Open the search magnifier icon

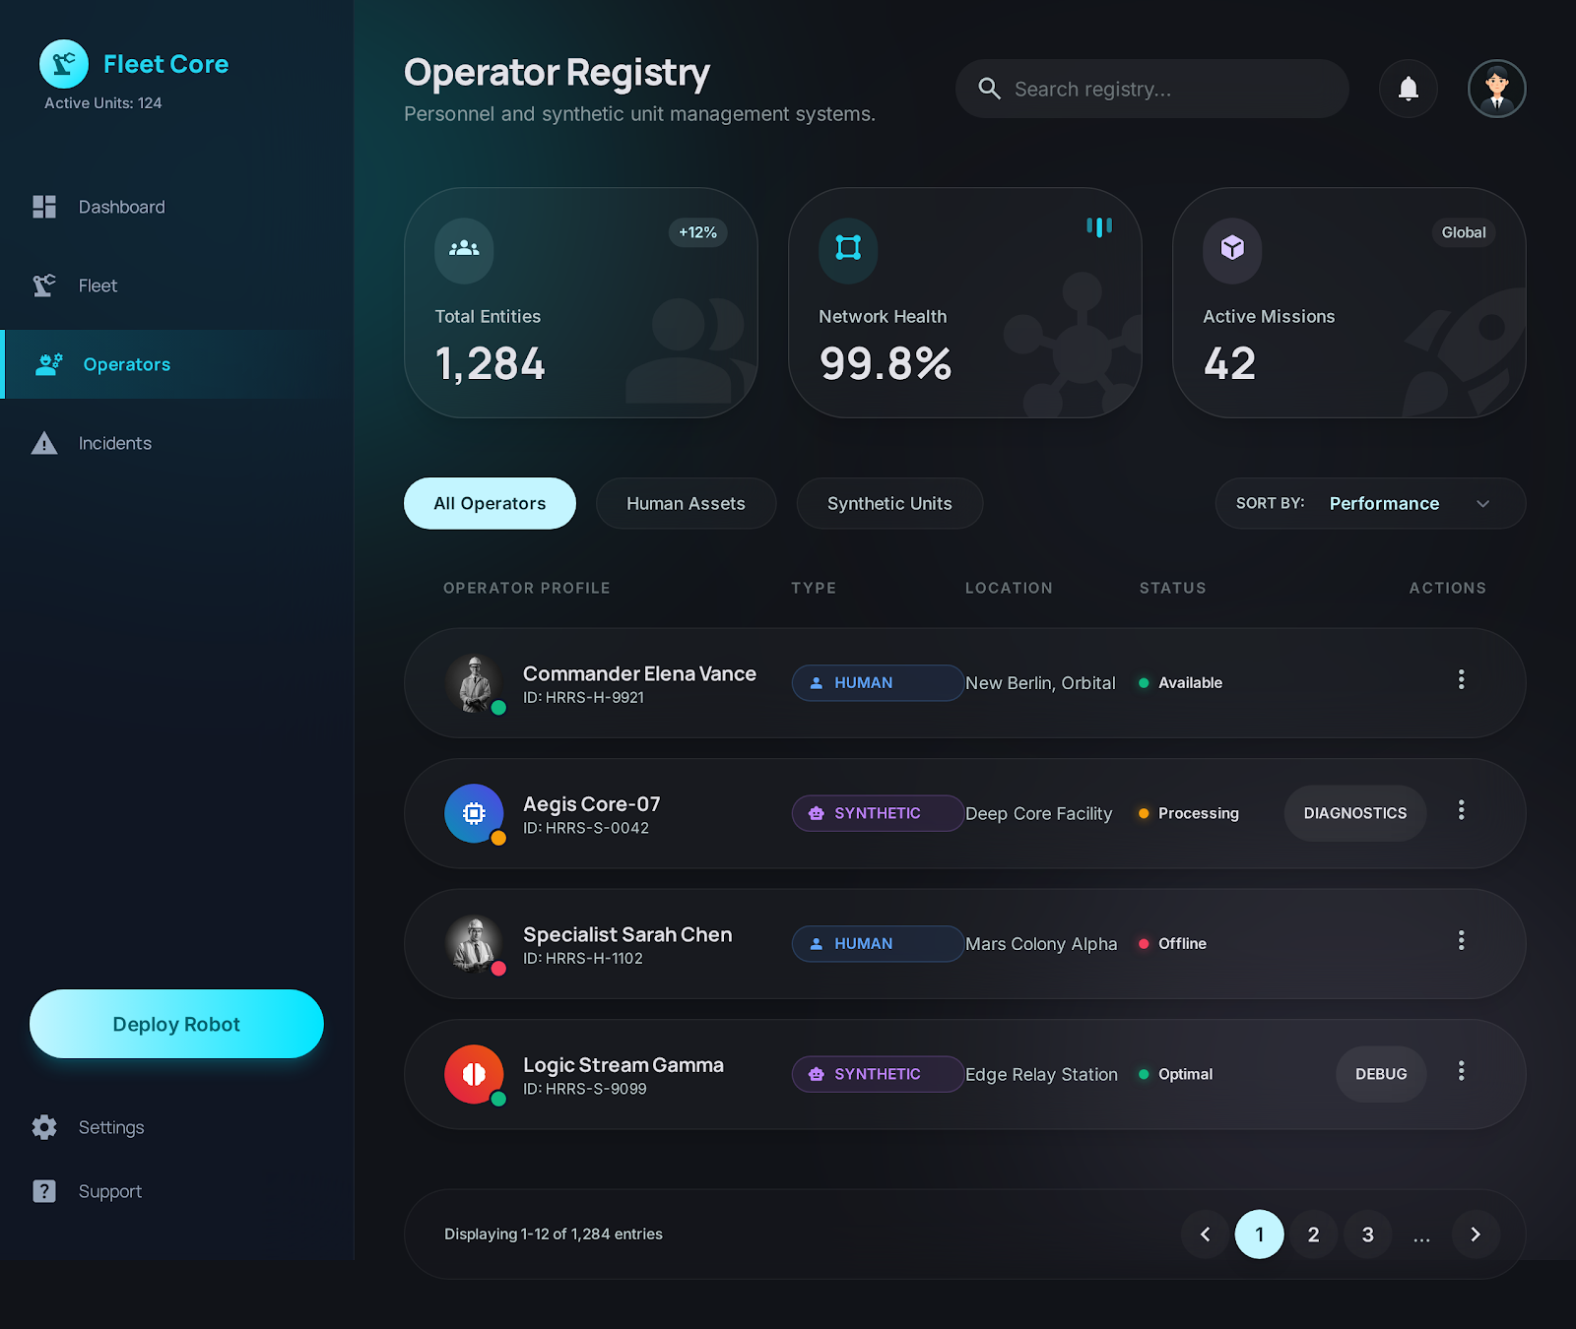989,89
